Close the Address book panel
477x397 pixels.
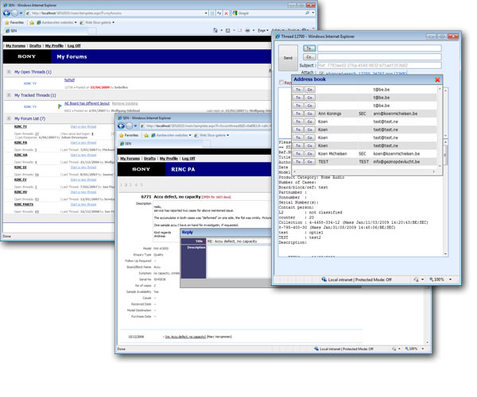[437, 79]
